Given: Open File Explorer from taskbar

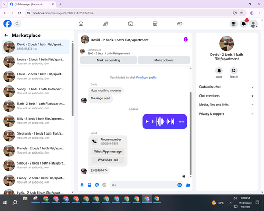Looking at the screenshot, I should click(x=25, y=199).
